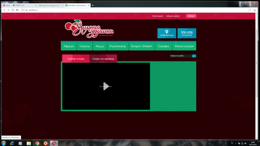Click the volume speaker tray icon
Image resolution: width=260 pixels, height=146 pixels.
tap(245, 144)
